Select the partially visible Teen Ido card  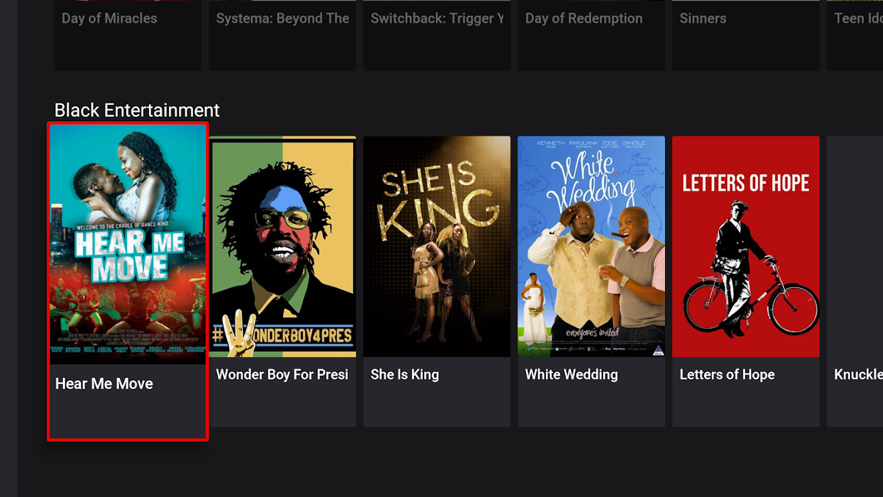point(855,35)
